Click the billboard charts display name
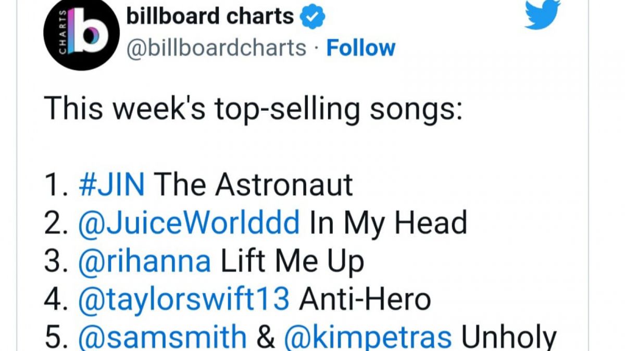 pos(208,16)
